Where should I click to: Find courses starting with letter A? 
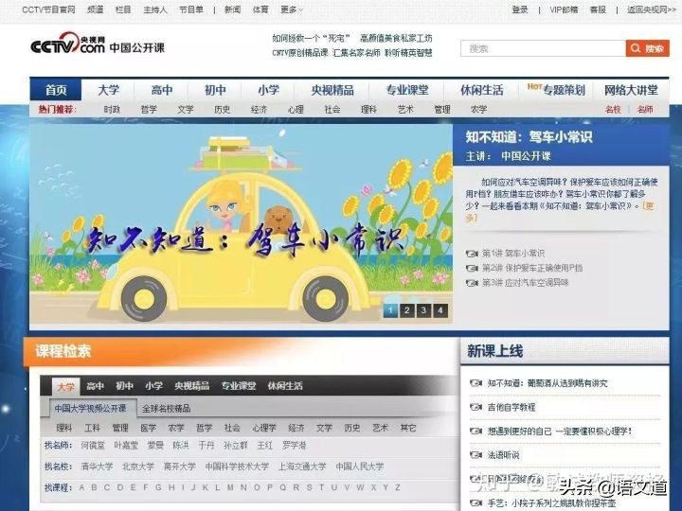click(81, 487)
